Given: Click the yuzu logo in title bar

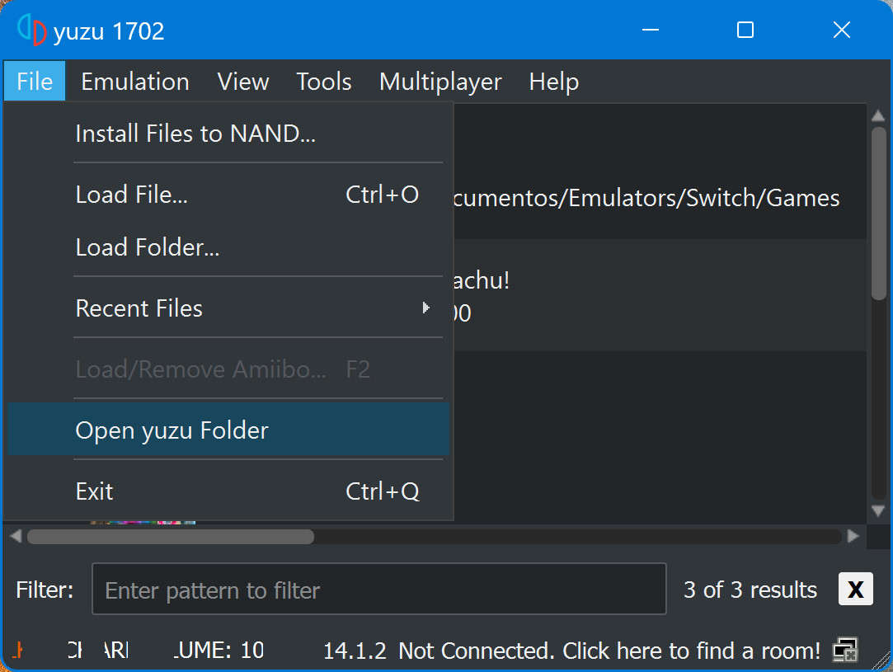Looking at the screenshot, I should click(x=31, y=31).
